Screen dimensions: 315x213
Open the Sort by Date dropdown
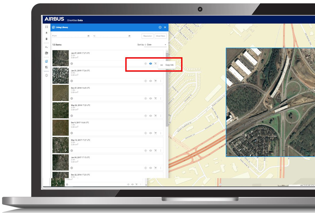155,45
